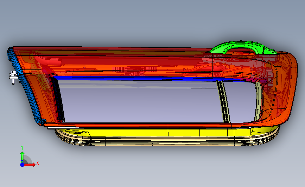Select the white bolt fastener on the left edge

[14, 78]
